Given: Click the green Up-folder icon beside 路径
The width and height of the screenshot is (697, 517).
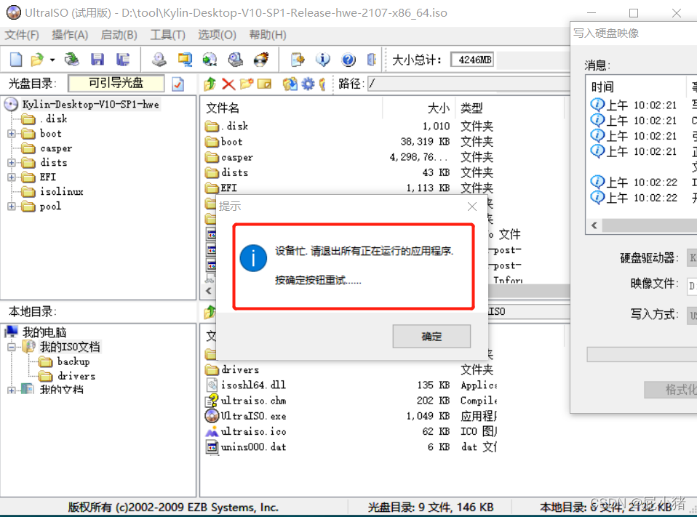Looking at the screenshot, I should (210, 84).
